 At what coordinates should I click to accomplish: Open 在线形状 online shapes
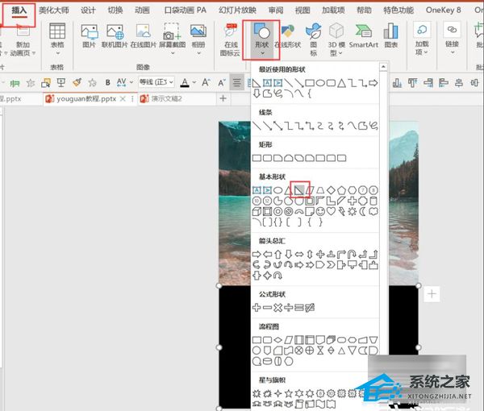pos(288,36)
